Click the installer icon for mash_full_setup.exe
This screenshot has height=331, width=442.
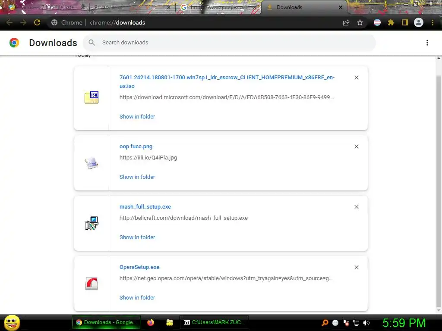coord(92,223)
